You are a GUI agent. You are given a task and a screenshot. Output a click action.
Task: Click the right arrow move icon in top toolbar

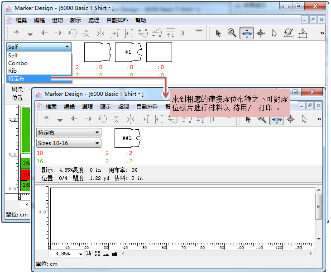point(58,33)
